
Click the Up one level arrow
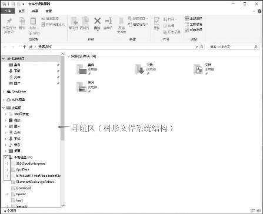click(x=24, y=47)
